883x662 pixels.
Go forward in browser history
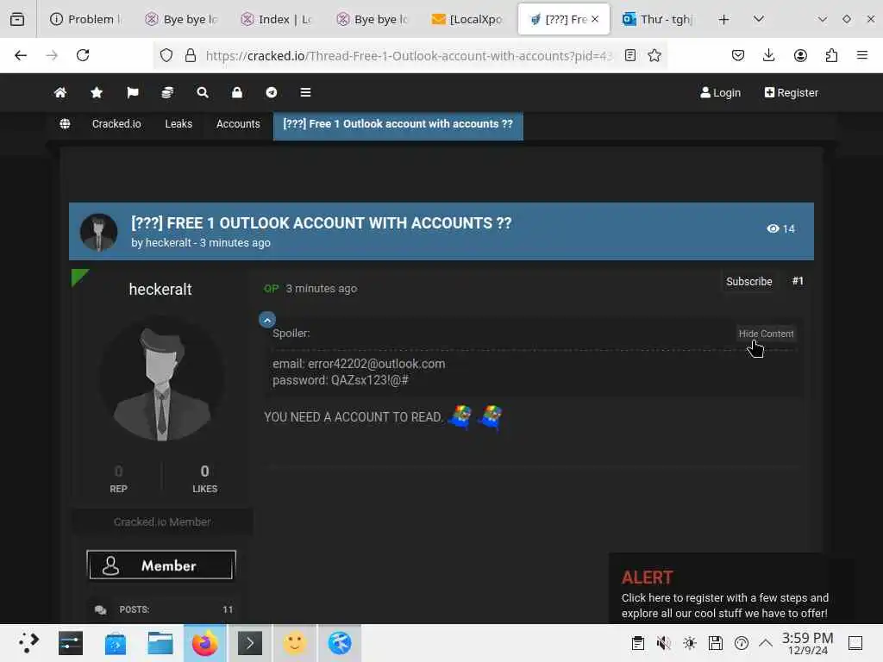pyautogui.click(x=52, y=55)
